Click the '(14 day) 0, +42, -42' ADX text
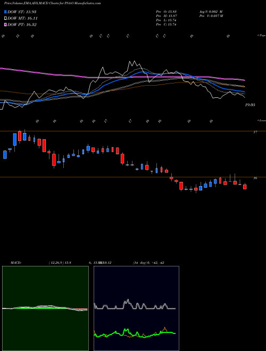The image size is (266, 351). coord(148,263)
